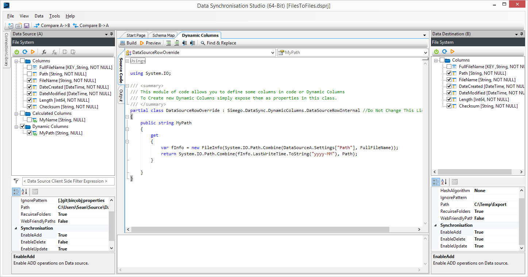Switch to the Start Page tab
528x277 pixels.
click(136, 35)
